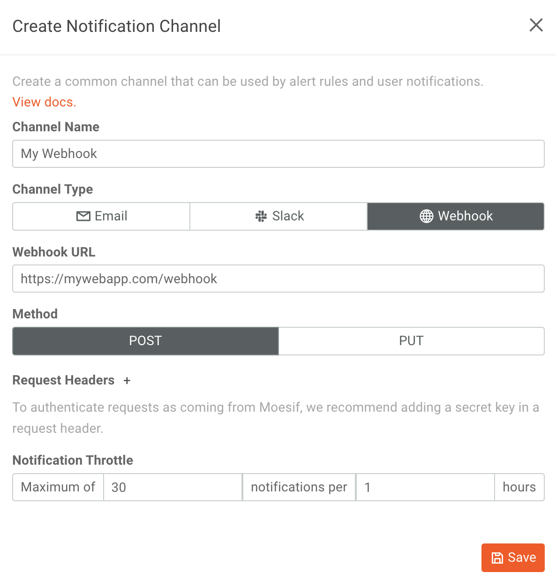Click the envelope icon on Email option

coord(83,216)
